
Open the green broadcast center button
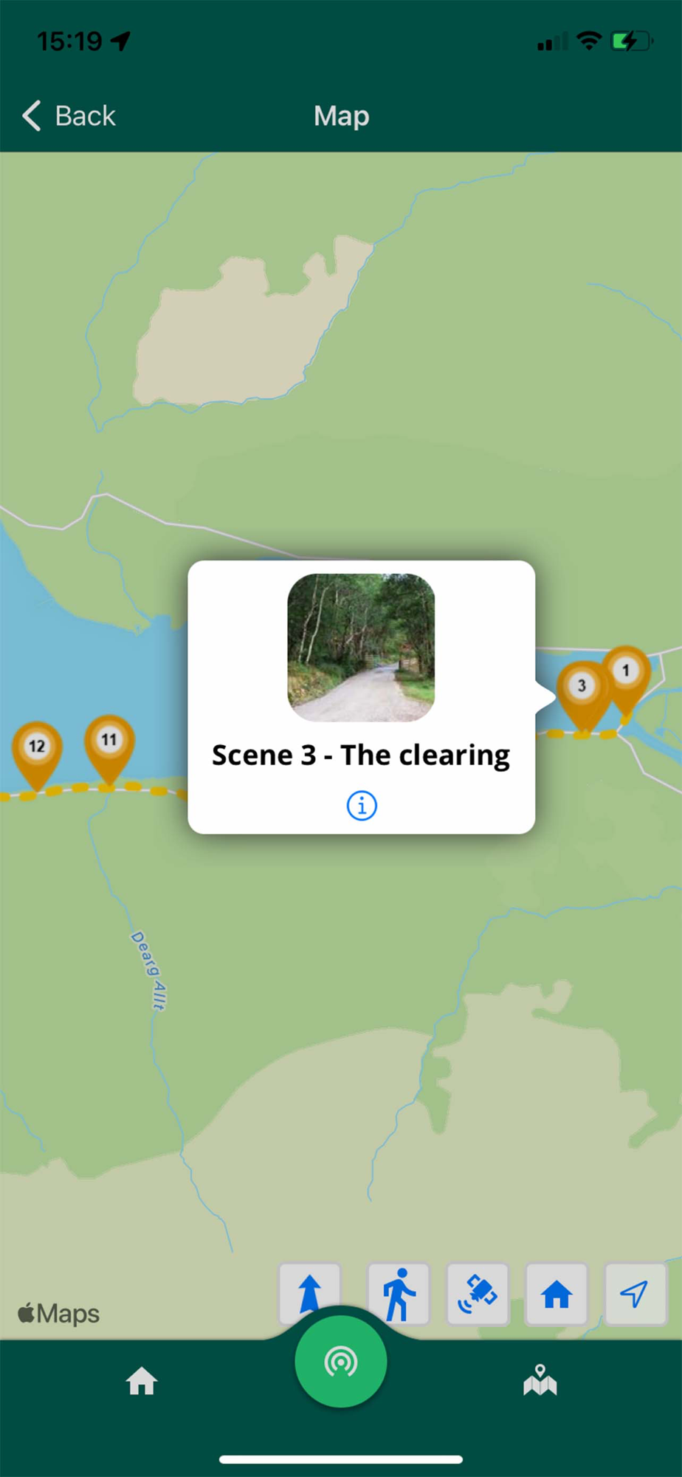pyautogui.click(x=341, y=1362)
